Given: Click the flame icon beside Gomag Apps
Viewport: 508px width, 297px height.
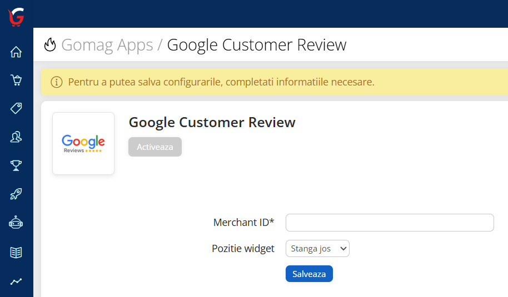Looking at the screenshot, I should (x=50, y=44).
